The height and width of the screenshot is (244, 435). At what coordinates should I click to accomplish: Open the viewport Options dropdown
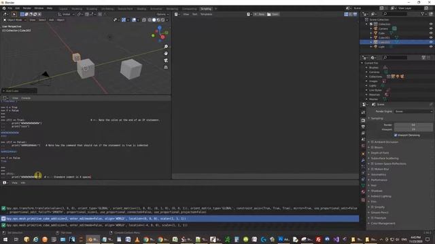162,14
